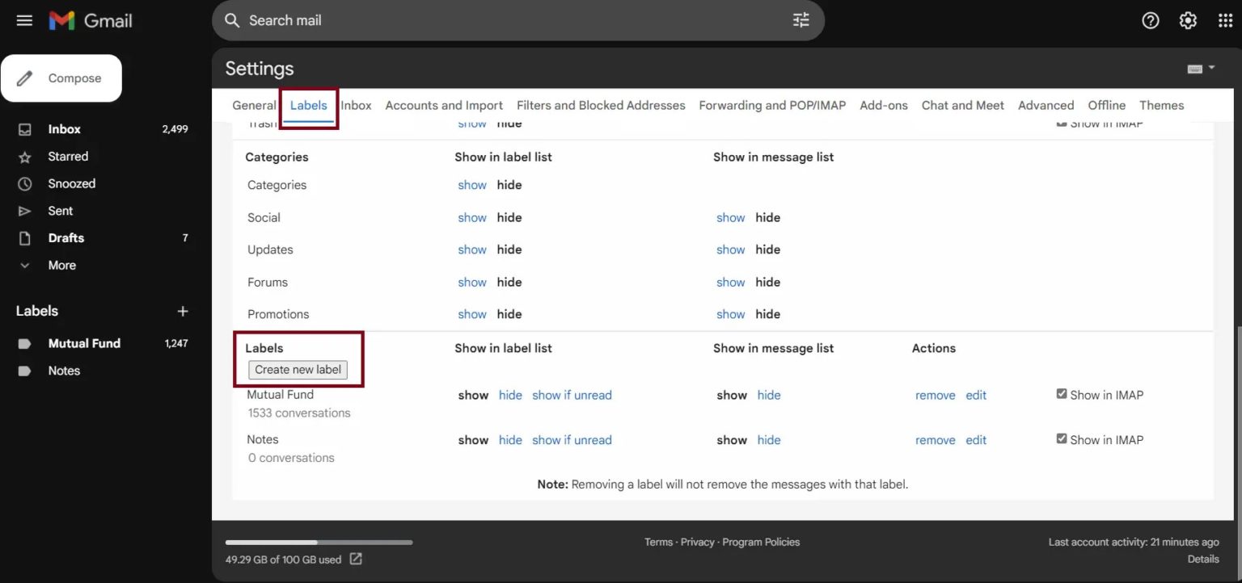Switch to the Themes settings tab

point(1162,105)
